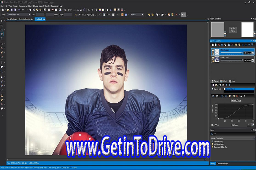Switch to AlphaMasks.jpg tab
256x170 pixels.
click(12, 19)
